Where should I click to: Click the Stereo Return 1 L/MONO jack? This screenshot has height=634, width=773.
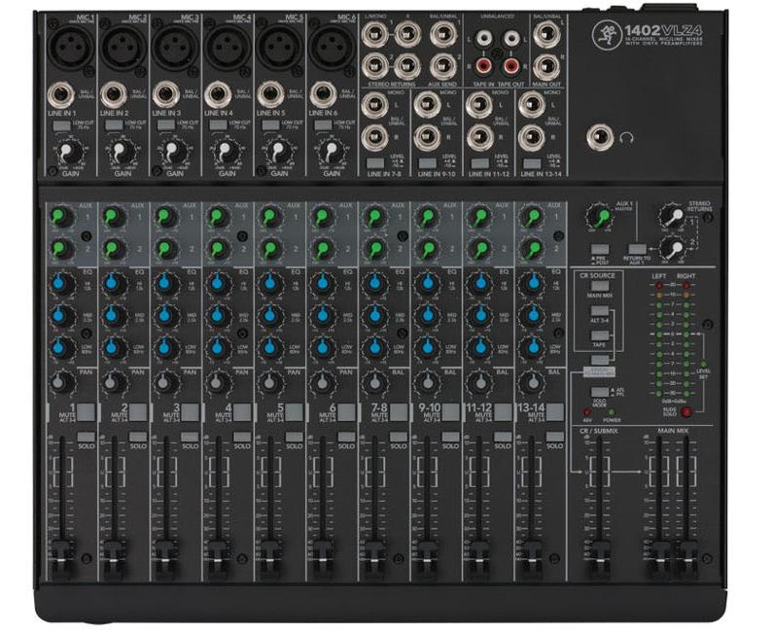374,34
